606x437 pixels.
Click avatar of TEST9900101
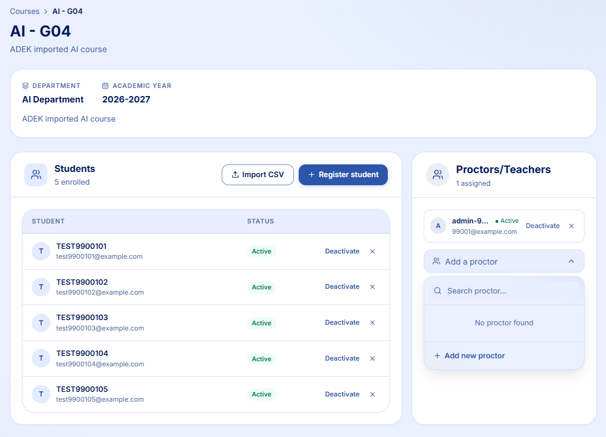(x=41, y=251)
